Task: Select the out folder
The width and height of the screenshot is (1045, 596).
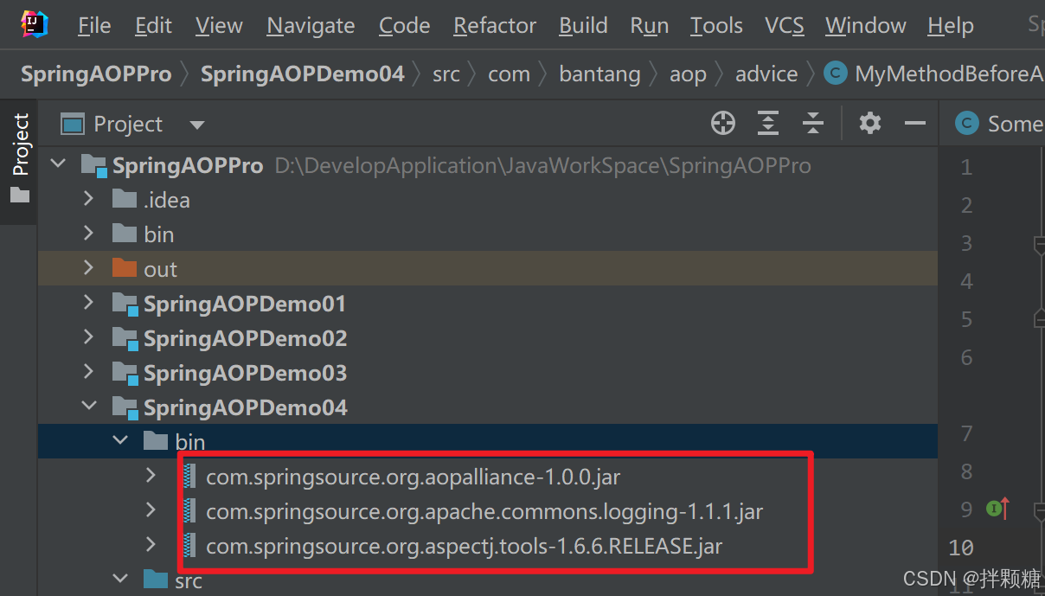Action: tap(488, 269)
